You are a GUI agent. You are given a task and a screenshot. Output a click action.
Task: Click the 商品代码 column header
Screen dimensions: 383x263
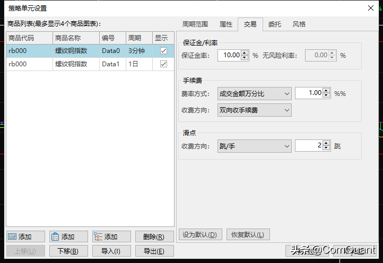tap(30, 38)
